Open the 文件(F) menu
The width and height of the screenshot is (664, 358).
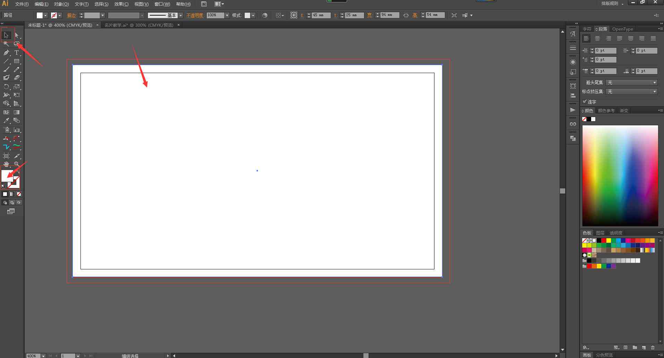click(22, 4)
